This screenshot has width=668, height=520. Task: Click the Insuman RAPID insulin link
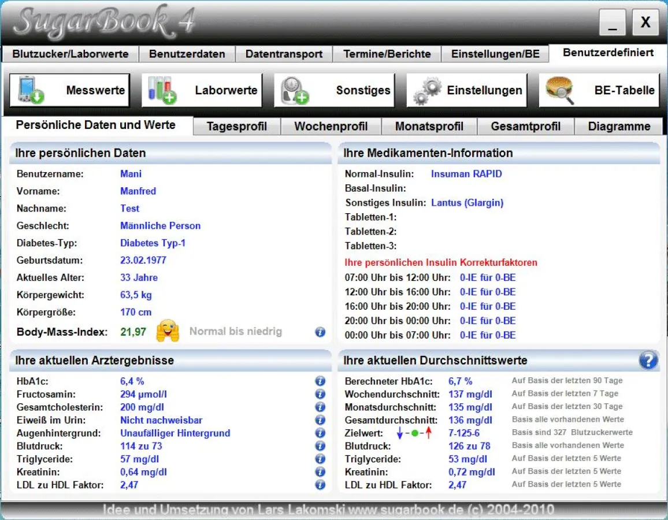[466, 173]
